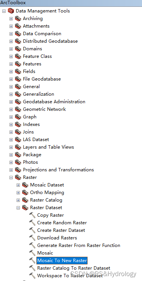This screenshot has height=281, width=142.
Task: Click the Raster toolset icon
Action: pos(18,177)
